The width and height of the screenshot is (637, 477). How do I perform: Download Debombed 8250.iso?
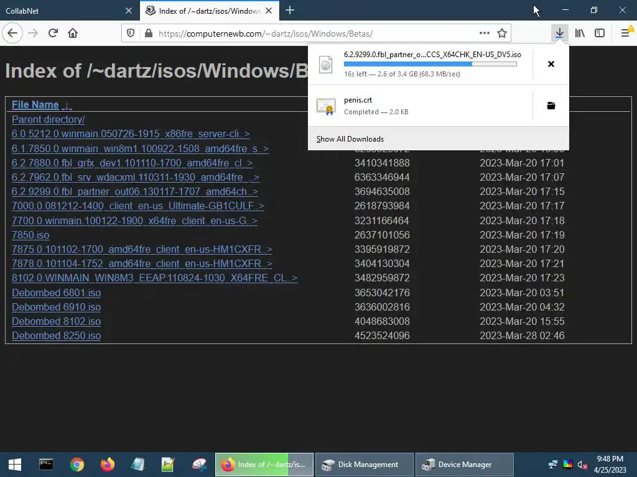[x=56, y=336]
